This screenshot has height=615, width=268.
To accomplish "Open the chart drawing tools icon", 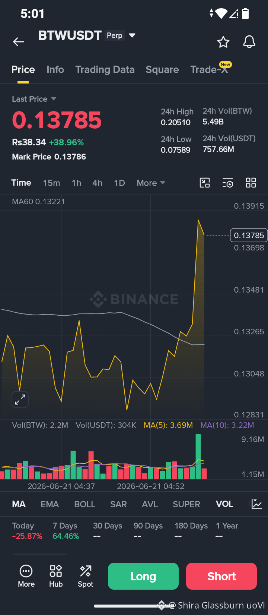I will click(205, 183).
